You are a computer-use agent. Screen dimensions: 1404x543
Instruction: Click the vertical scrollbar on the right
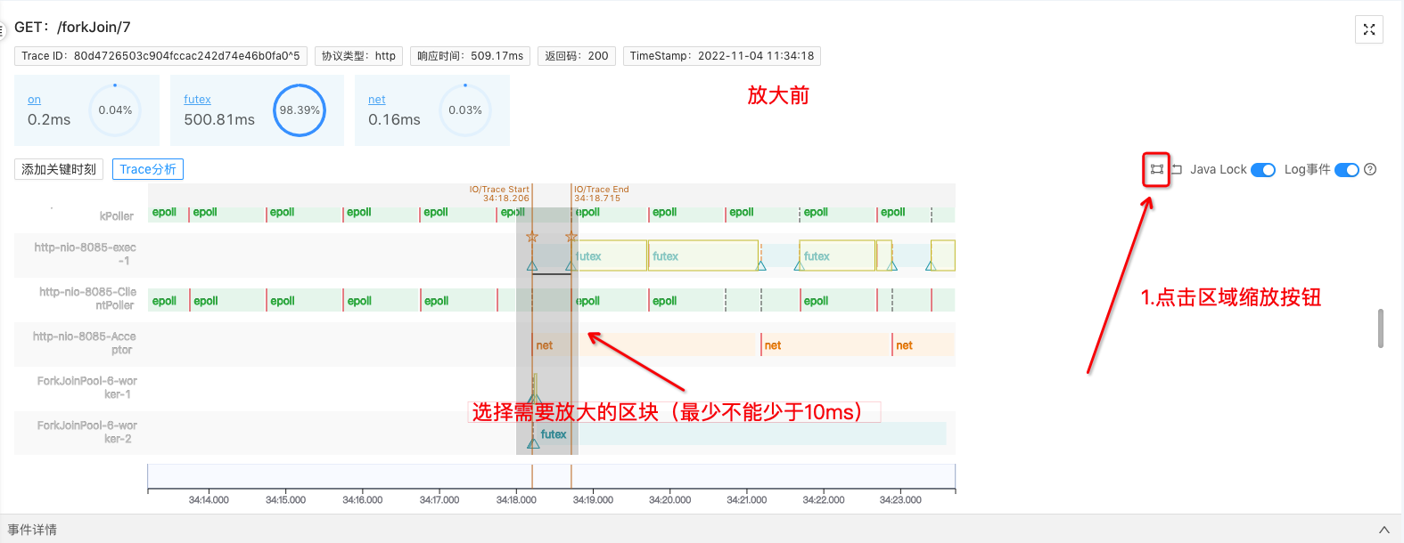click(1381, 328)
